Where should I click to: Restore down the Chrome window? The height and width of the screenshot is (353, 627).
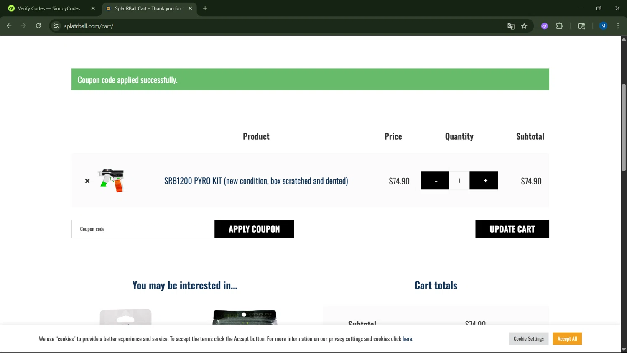(599, 8)
